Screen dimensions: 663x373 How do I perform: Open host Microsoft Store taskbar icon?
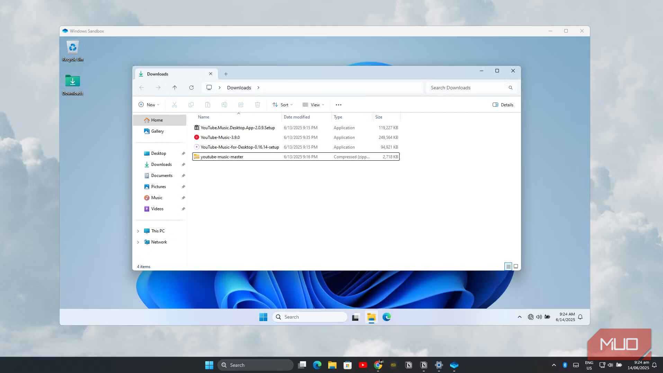(x=348, y=365)
